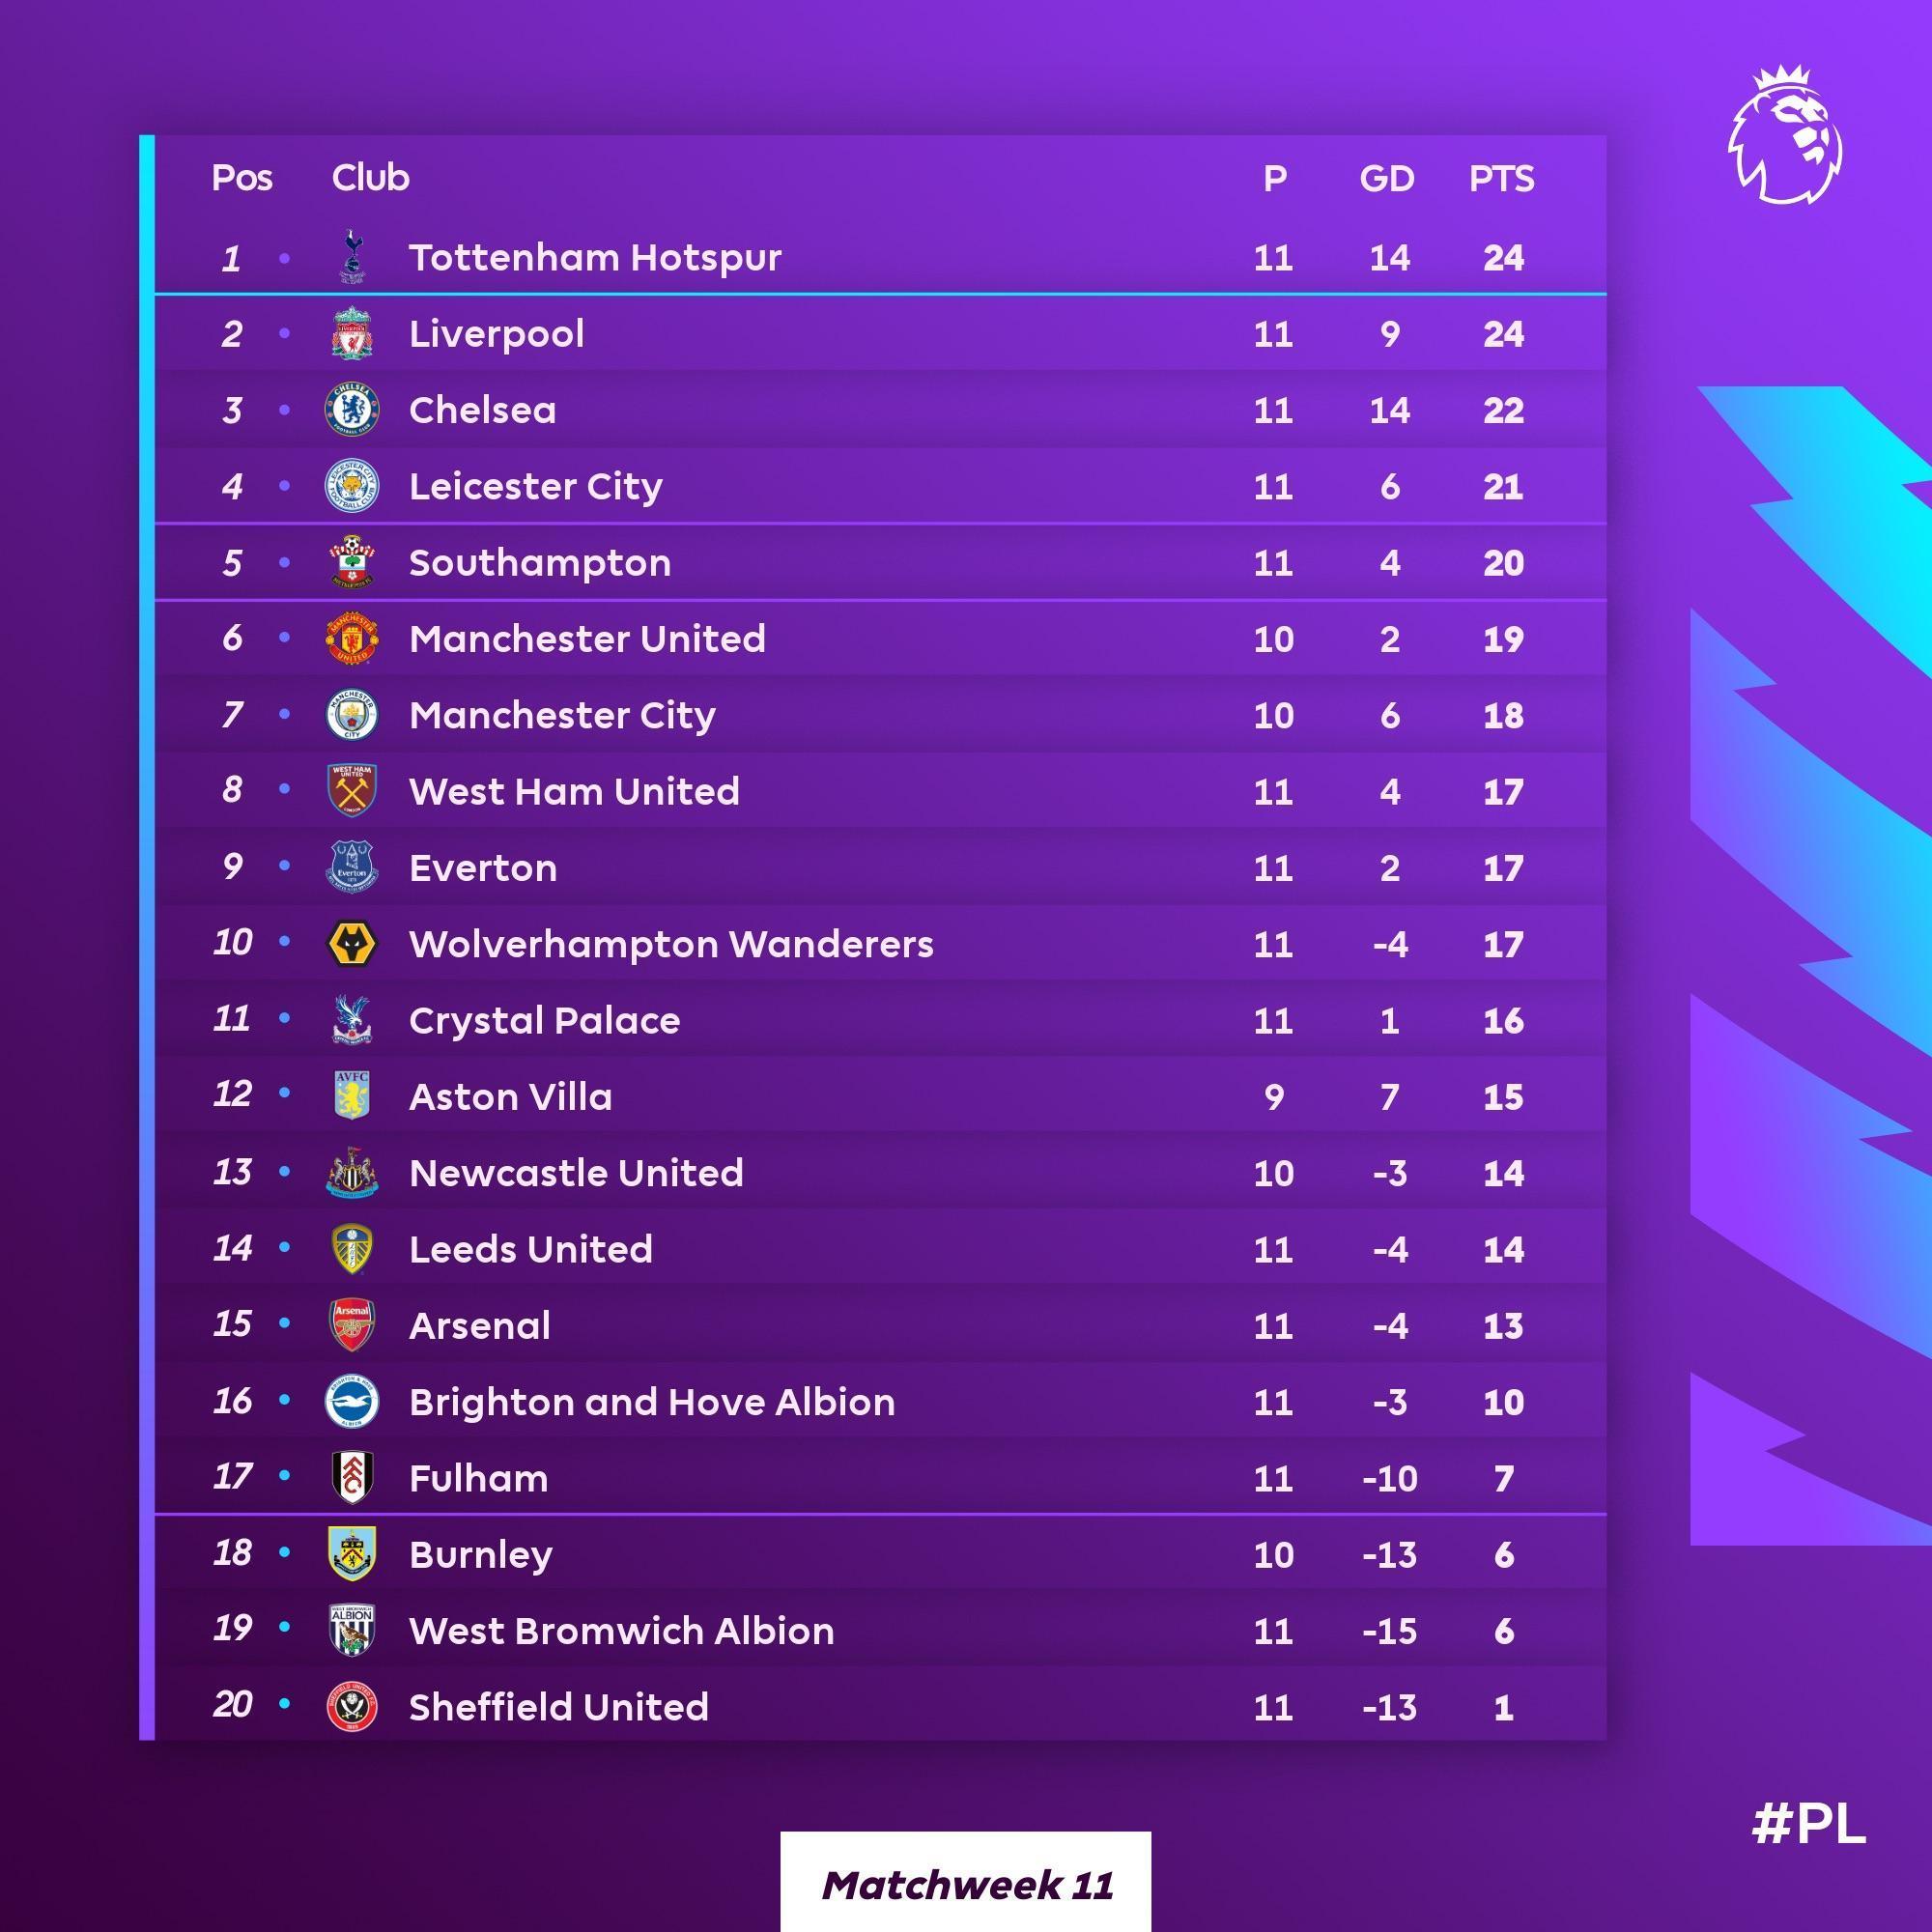Click the Wolverhampton Wanderers wolf logo
1932x1932 pixels.
point(352,944)
